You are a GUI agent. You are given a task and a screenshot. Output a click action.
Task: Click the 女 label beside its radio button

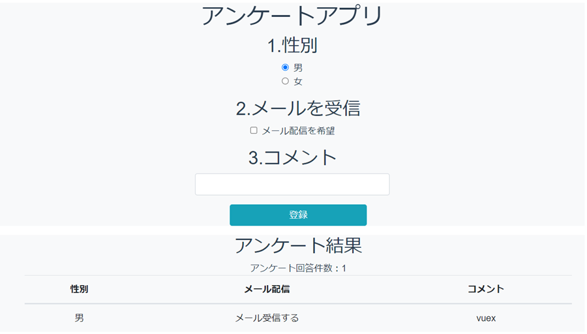[x=298, y=82]
